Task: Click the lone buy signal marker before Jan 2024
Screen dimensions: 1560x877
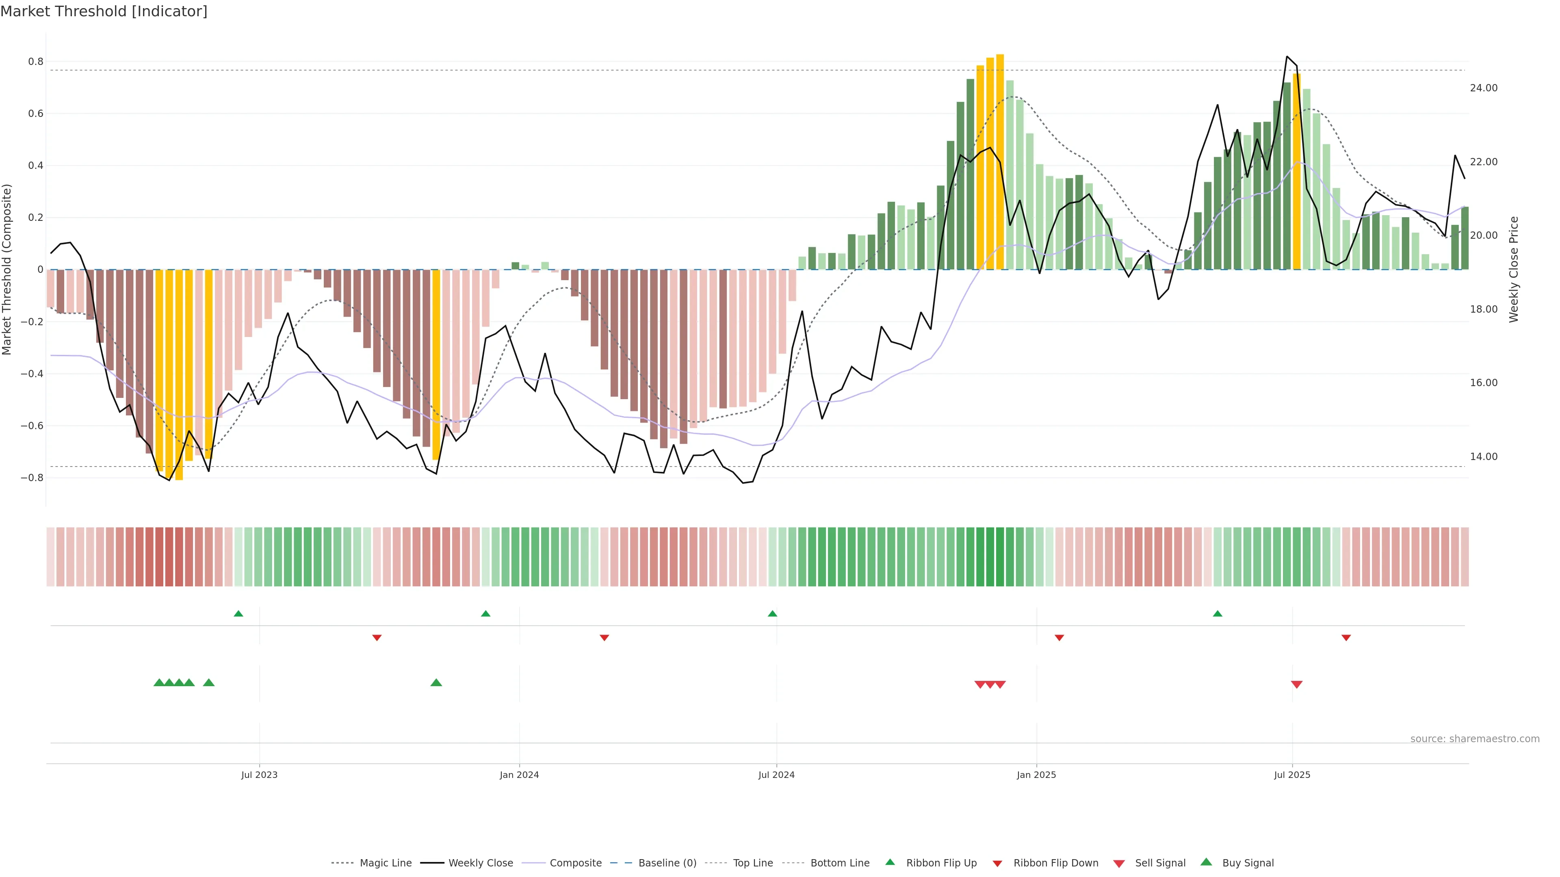Action: coord(436,683)
